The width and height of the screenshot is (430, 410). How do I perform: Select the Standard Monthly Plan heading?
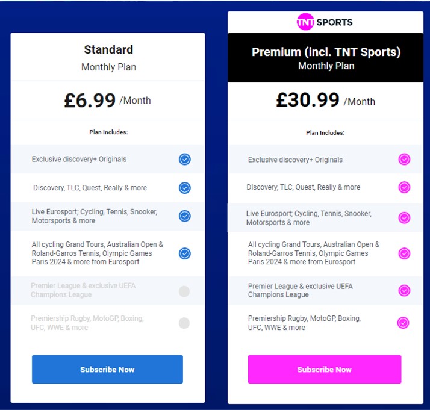[x=108, y=57]
